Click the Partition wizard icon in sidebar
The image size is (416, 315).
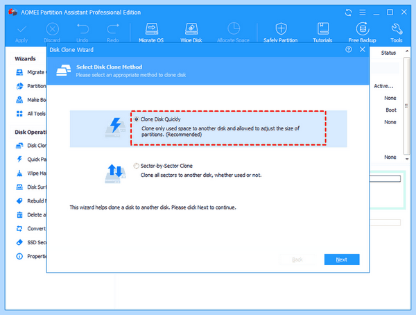point(19,86)
